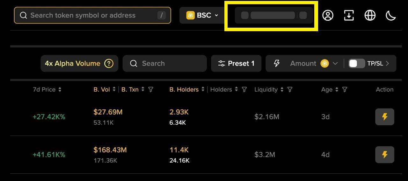The height and width of the screenshot is (181, 408).
Task: Toggle the TP/SL switch
Action: tap(356, 63)
